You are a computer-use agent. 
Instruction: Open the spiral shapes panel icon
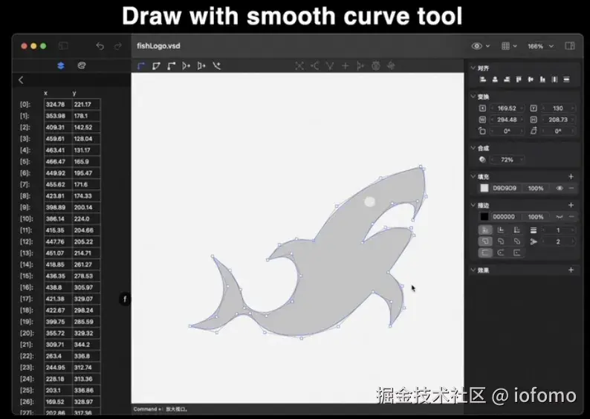82,65
